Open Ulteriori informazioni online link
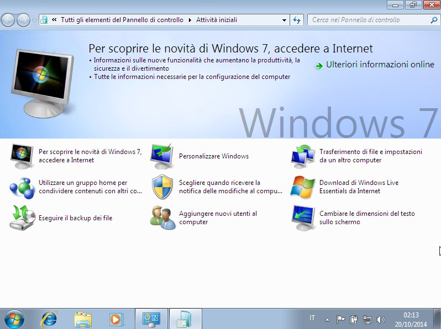Image resolution: width=441 pixels, height=329 pixels. click(380, 65)
